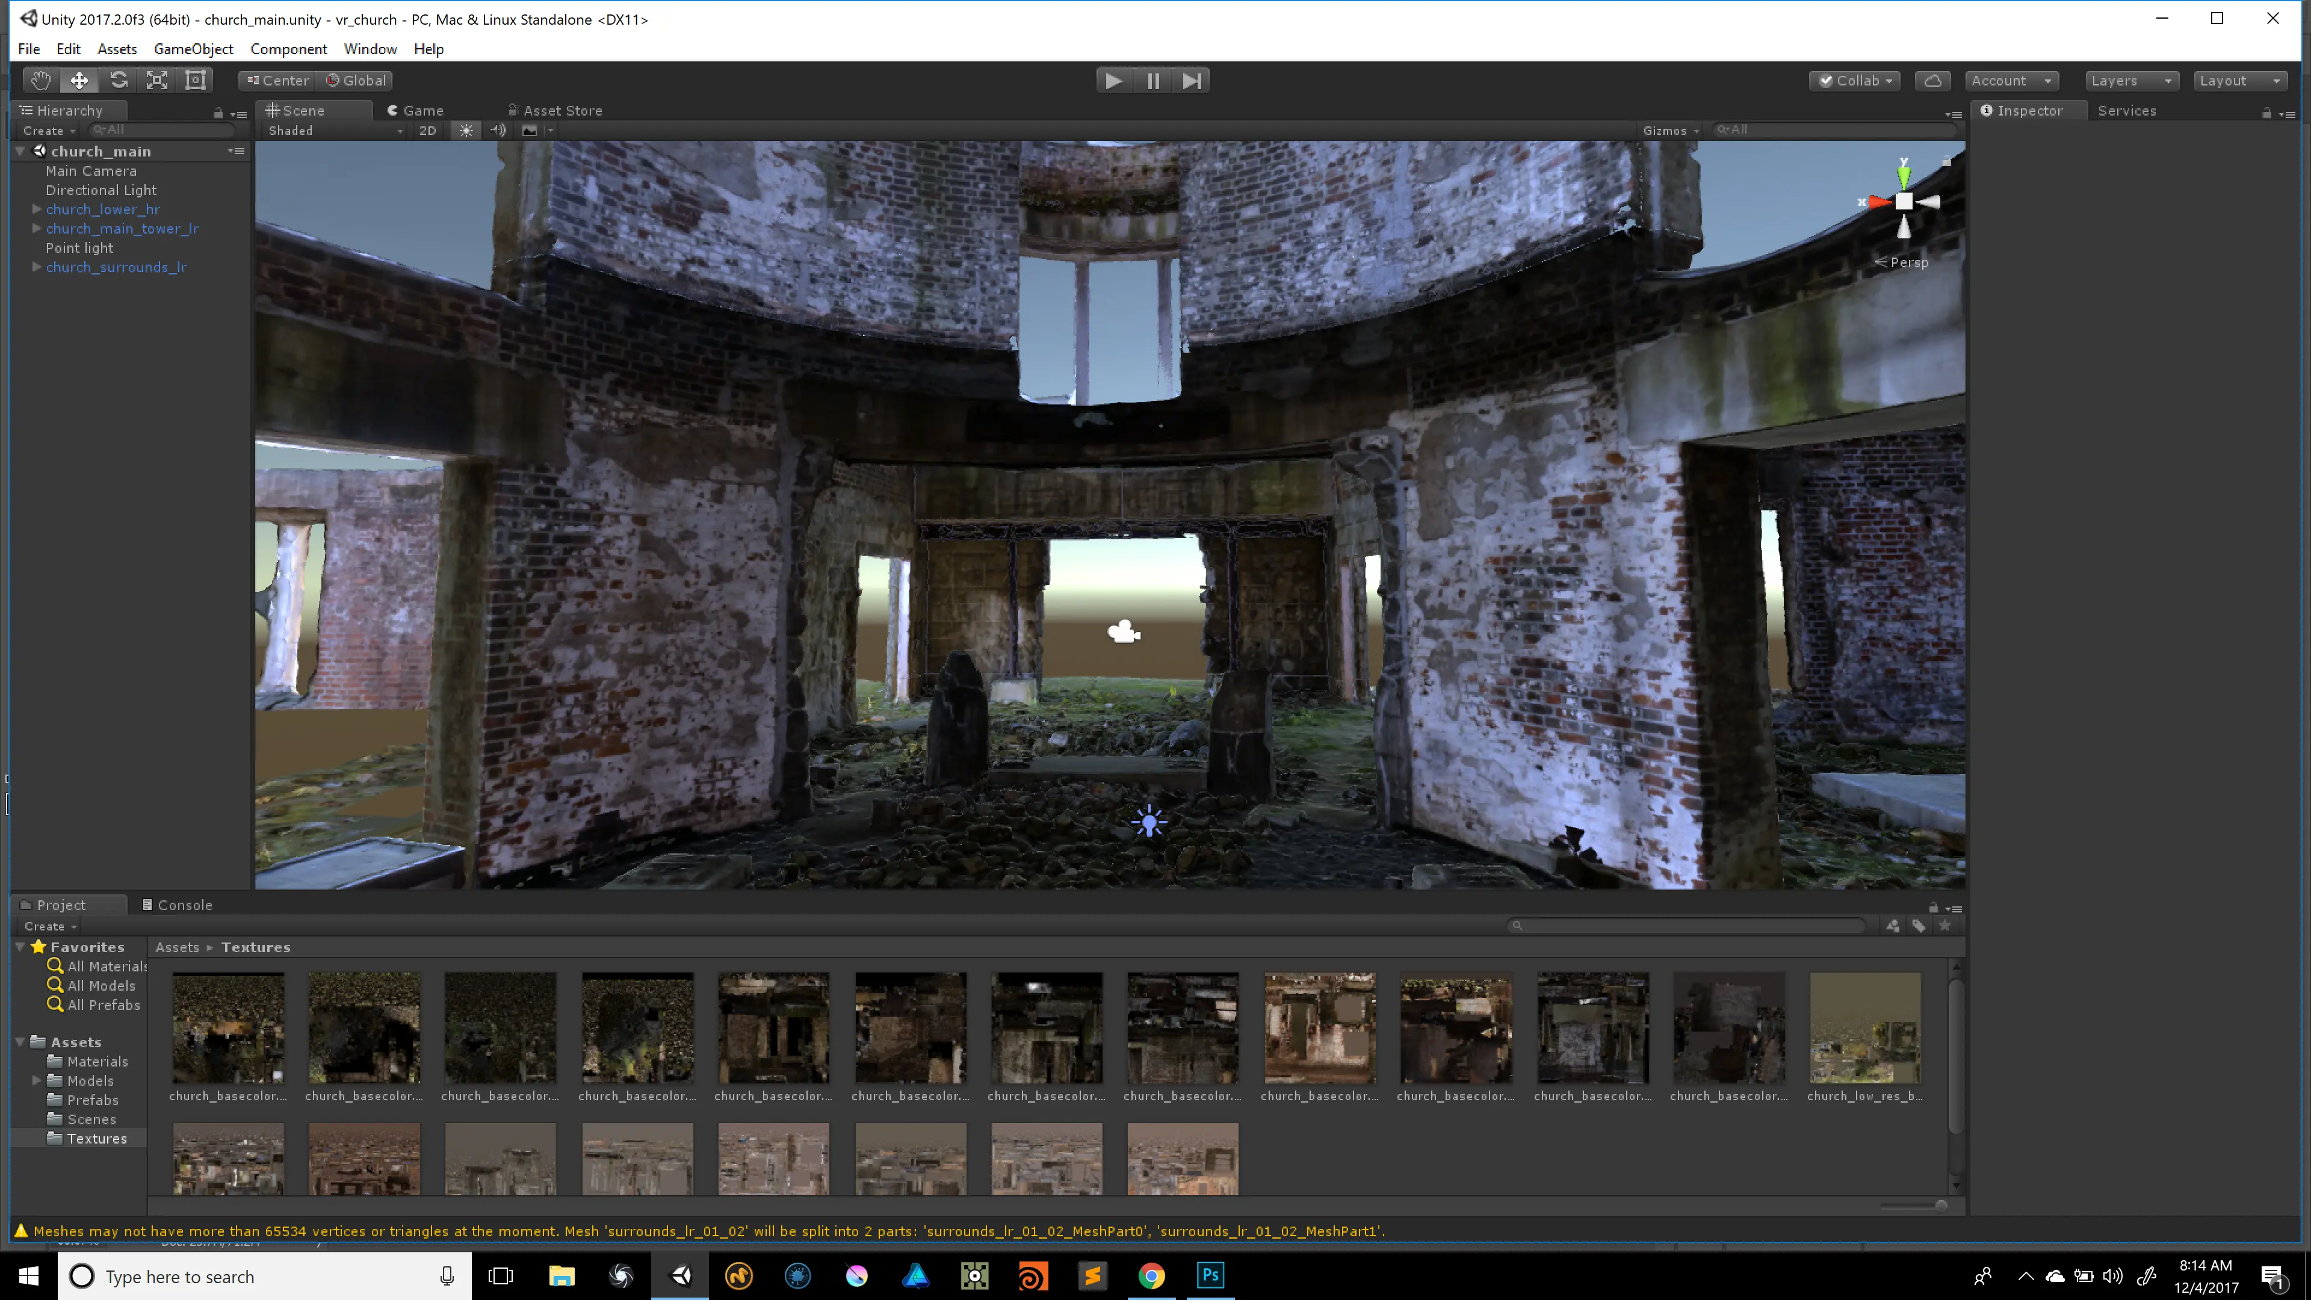This screenshot has width=2311, height=1300.
Task: Open Account dropdown
Action: pyautogui.click(x=2011, y=81)
